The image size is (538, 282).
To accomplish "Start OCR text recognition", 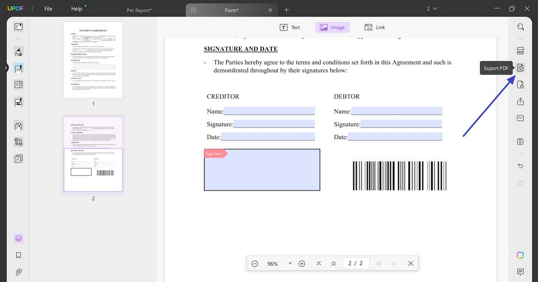I will click(x=520, y=50).
